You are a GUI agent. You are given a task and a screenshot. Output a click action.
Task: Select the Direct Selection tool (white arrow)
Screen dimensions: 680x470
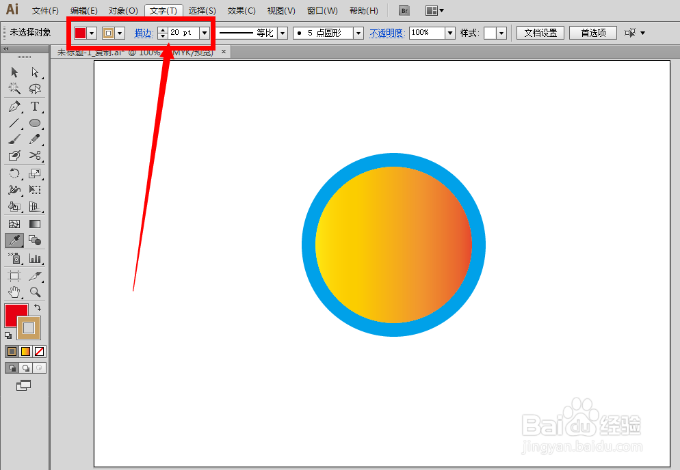coord(35,72)
